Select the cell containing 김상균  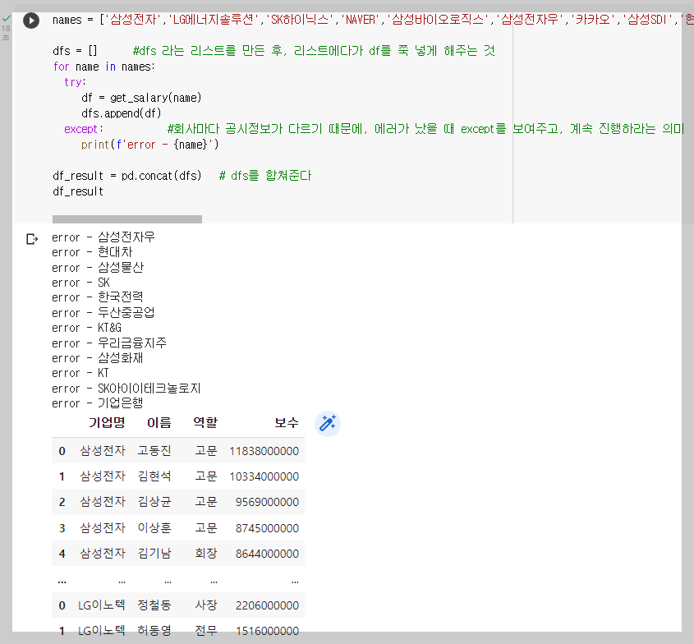click(x=154, y=502)
